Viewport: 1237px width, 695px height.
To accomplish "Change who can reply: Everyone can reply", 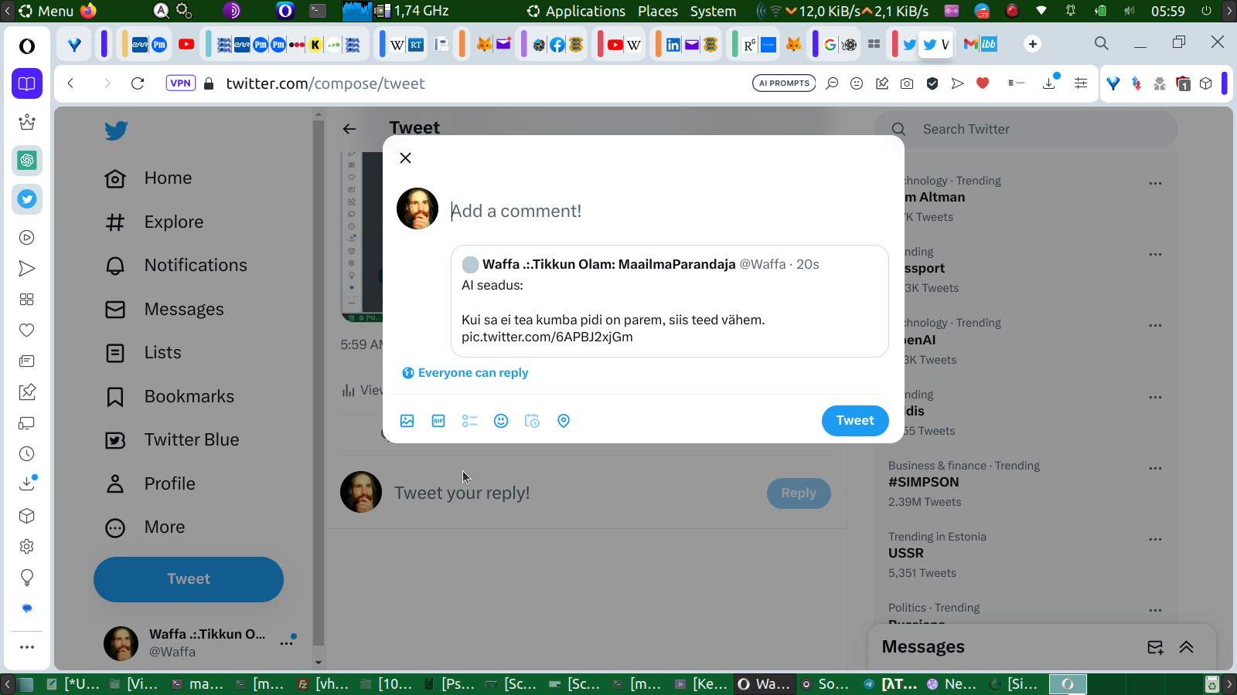I will [x=465, y=373].
